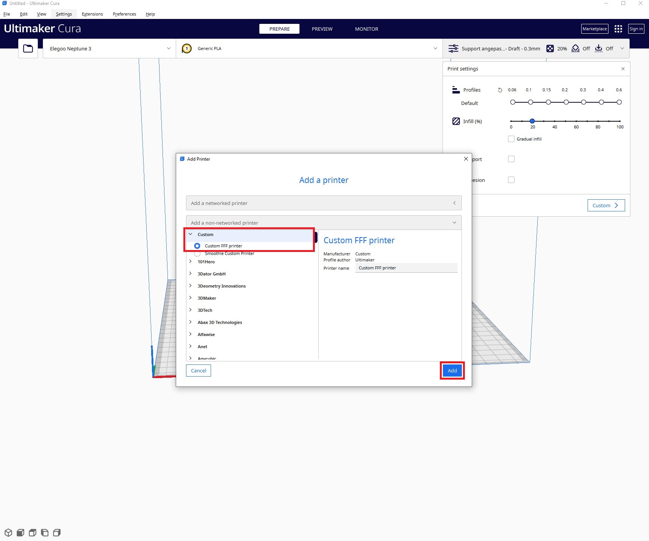649x541 pixels.
Task: Toggle the Support checkbox
Action: (511, 159)
